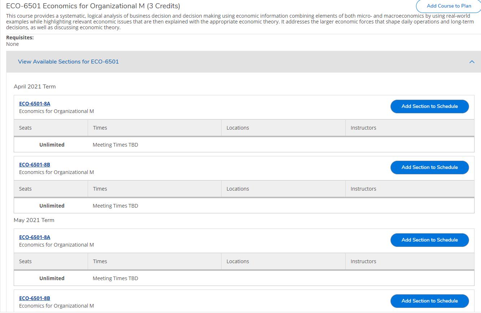
Task: Open View Available Sections for ECO-6501 link
Action: point(68,62)
